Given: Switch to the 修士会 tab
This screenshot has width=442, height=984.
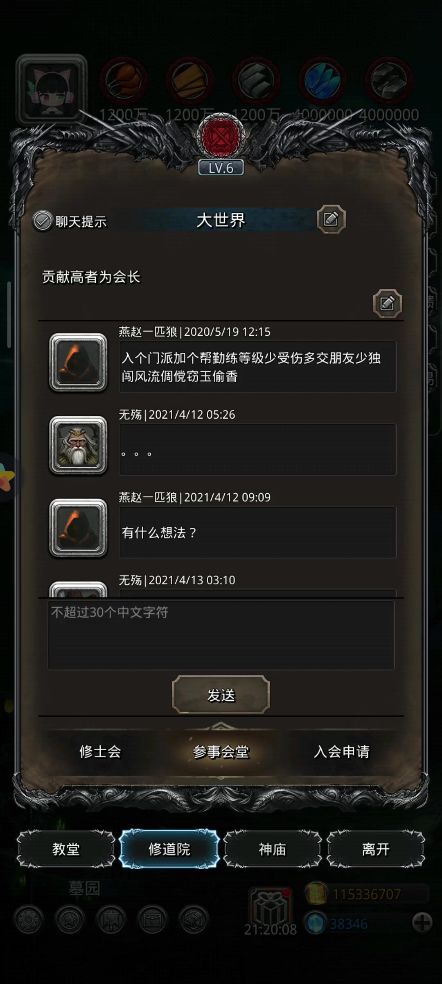Looking at the screenshot, I should (100, 752).
